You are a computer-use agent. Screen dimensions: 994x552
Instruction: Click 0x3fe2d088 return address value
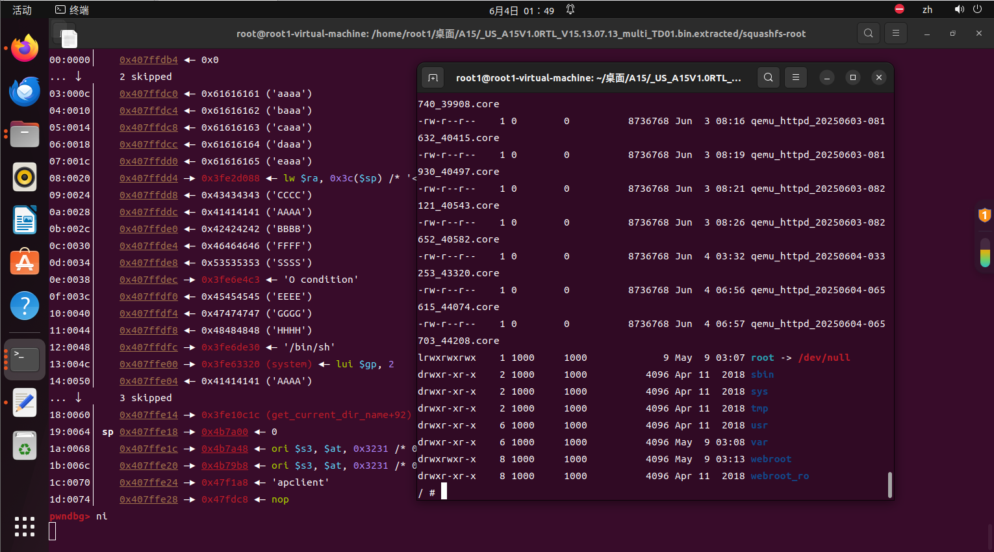[231, 178]
